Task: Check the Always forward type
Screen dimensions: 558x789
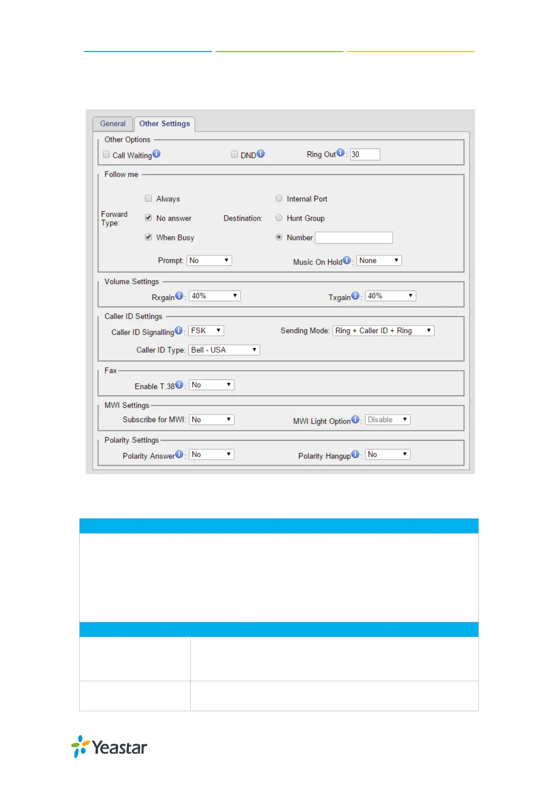Action: click(149, 198)
